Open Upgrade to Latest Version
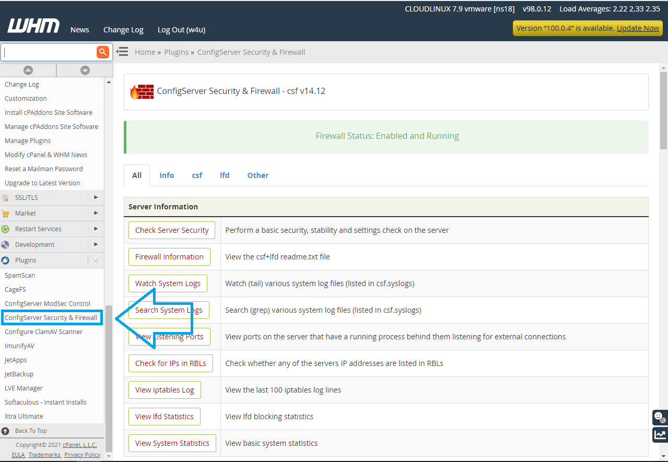Viewport: 668px width, 462px height. 42,183
